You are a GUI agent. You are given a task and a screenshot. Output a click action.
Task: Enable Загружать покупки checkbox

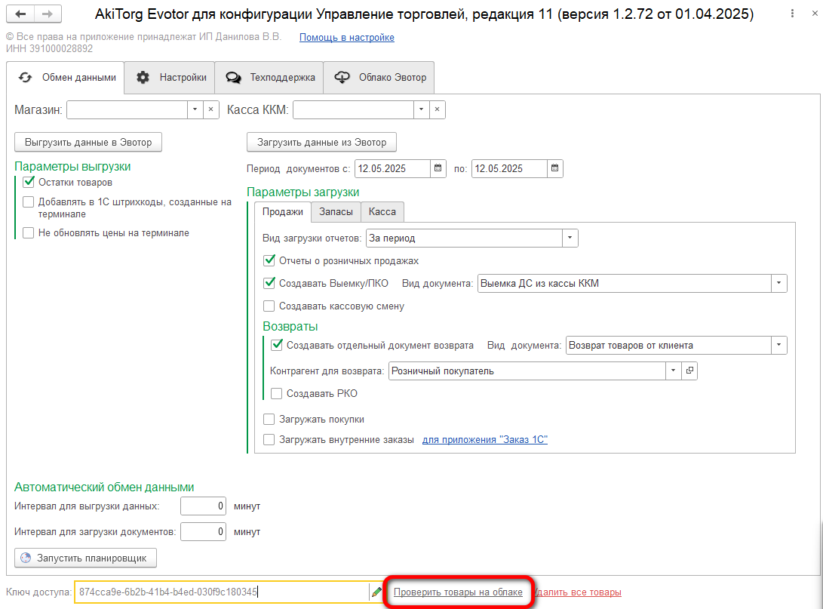click(x=269, y=419)
